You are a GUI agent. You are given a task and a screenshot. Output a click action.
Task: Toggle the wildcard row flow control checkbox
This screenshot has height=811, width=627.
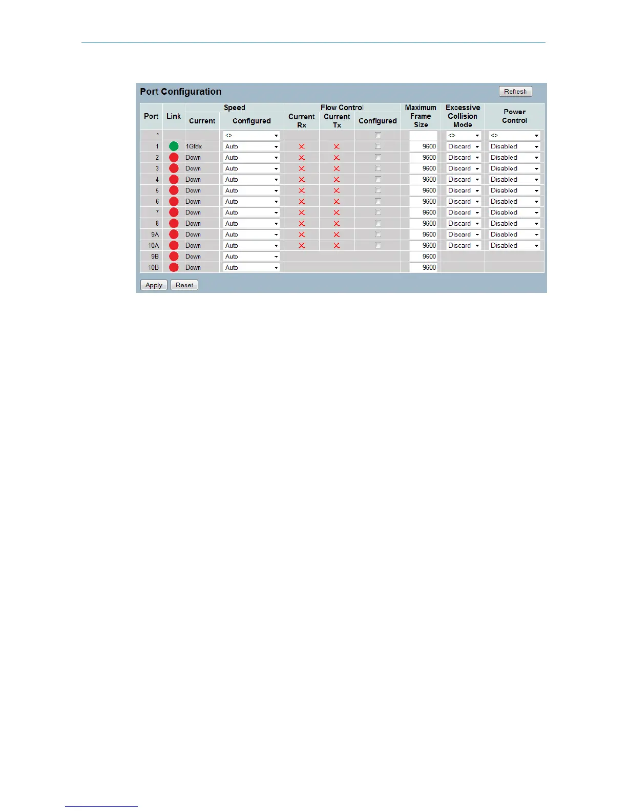click(x=378, y=135)
